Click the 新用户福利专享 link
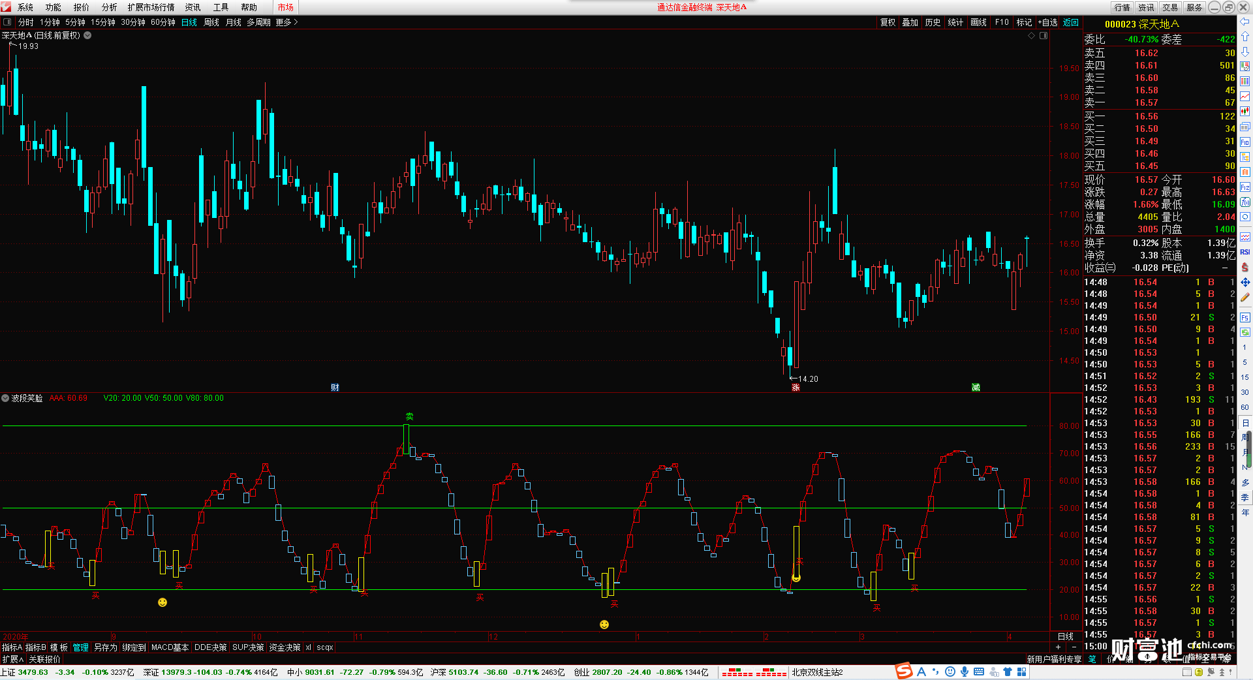This screenshot has width=1253, height=680. tap(1054, 659)
